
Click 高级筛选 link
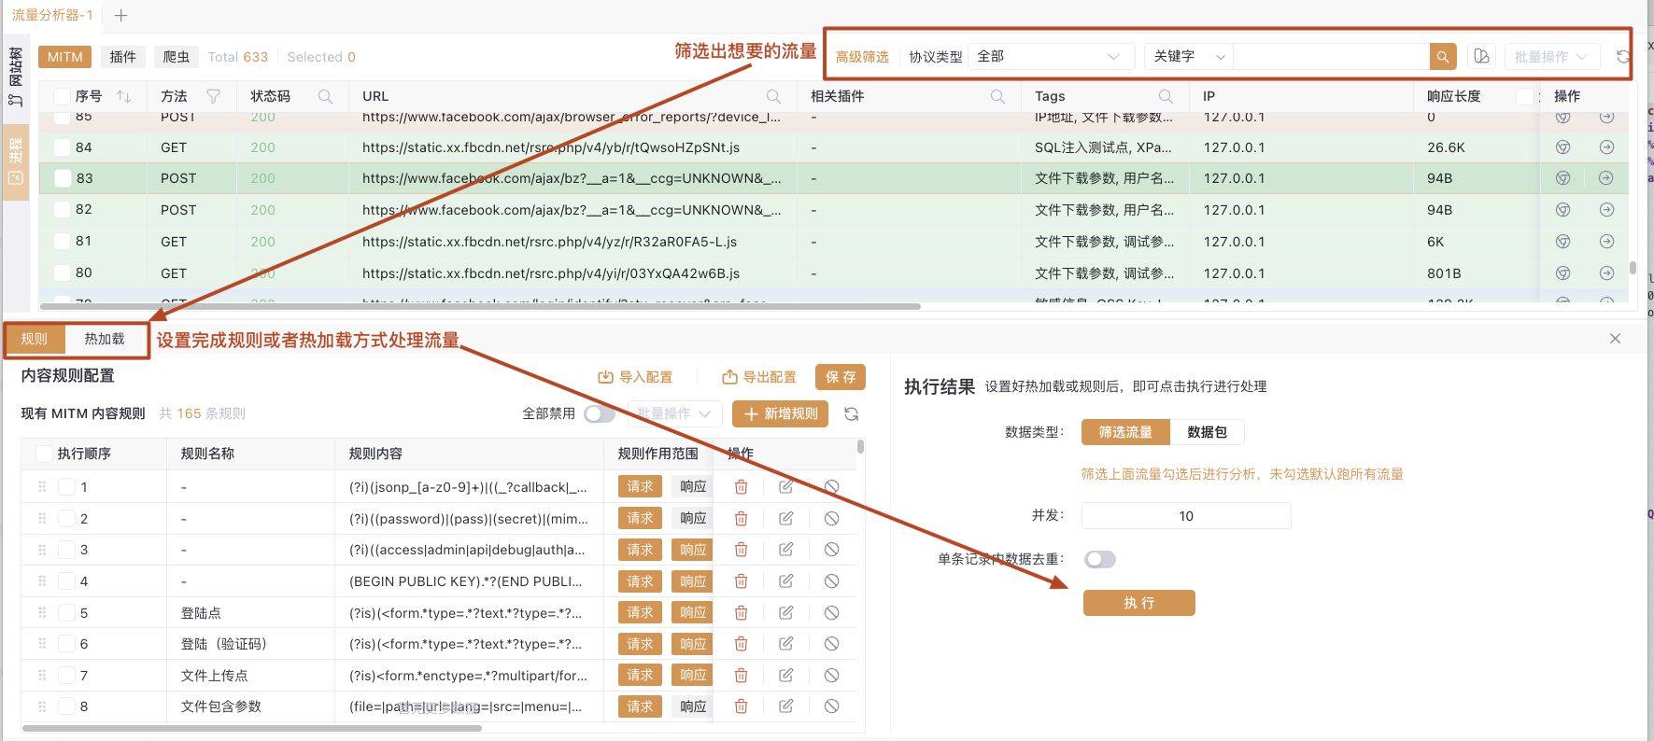[862, 57]
